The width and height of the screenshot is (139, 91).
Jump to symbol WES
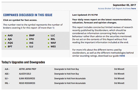[x=53, y=46]
